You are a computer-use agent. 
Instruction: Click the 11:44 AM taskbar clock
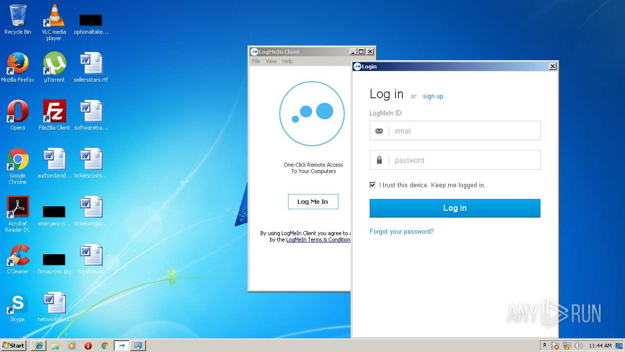[600, 346]
